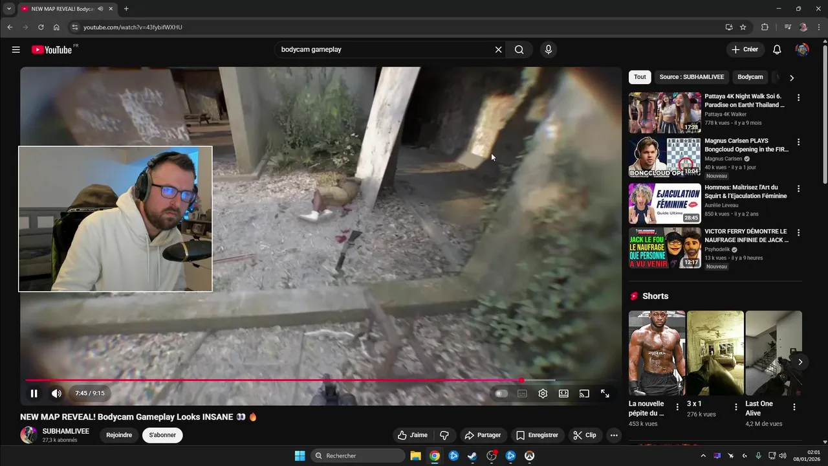Click the progress bar scrubber dot
Viewport: 828px width, 466px height.
[x=521, y=381]
